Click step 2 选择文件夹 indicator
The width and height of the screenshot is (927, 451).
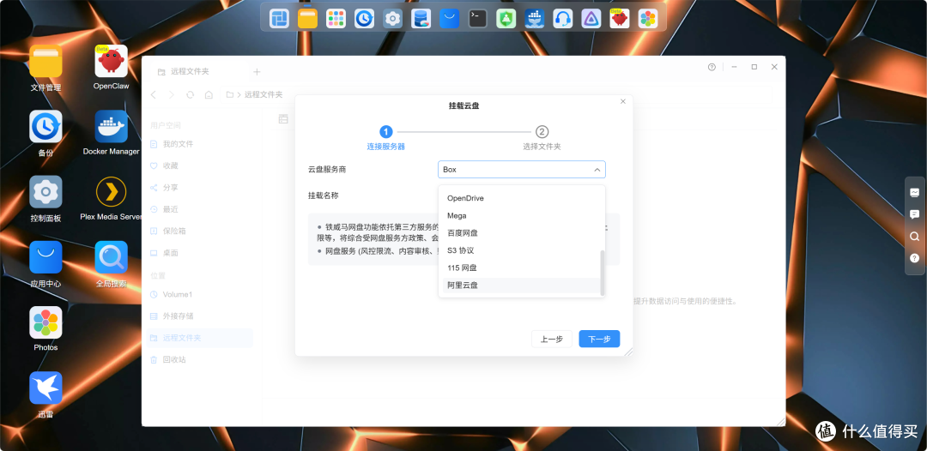pos(542,138)
